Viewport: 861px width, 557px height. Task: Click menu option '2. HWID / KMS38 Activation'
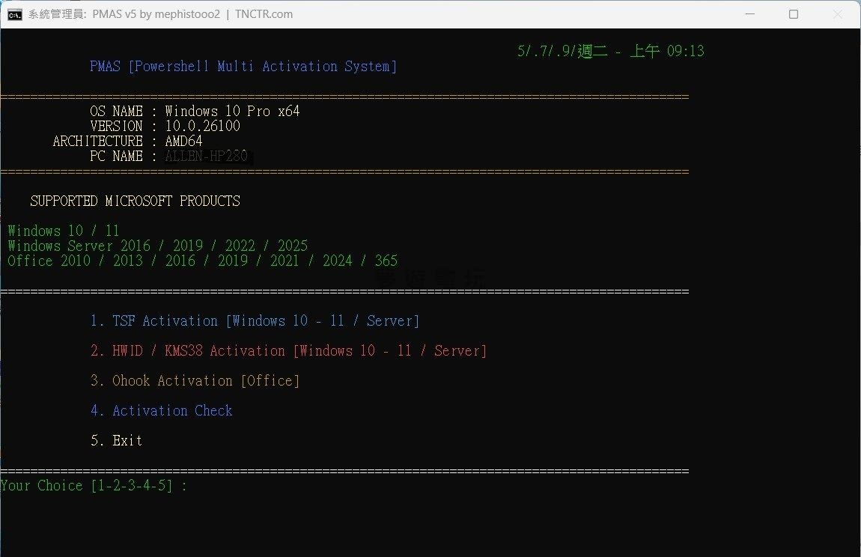click(x=288, y=350)
